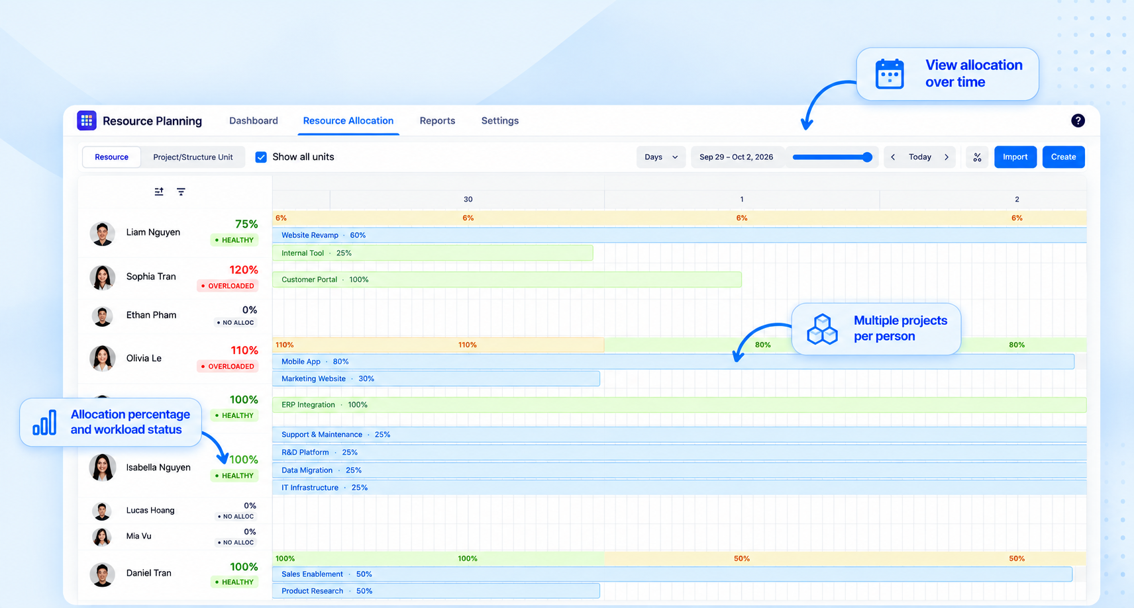Uncheck the Show all units checkbox
This screenshot has height=608, width=1134.
click(x=261, y=157)
